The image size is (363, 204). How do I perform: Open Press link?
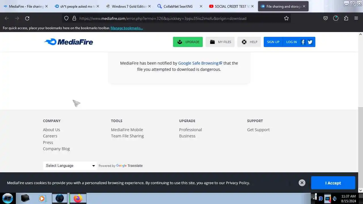point(48,143)
